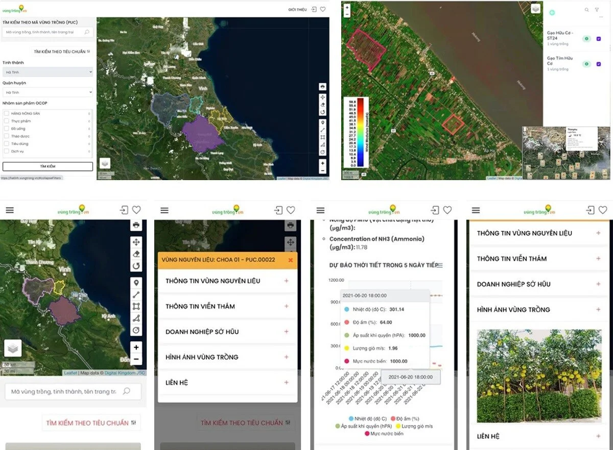Viewport: 613px width, 450px height.
Task: Click info icon for Gạo Hữu Cơ - ST24
Action: tap(587, 38)
